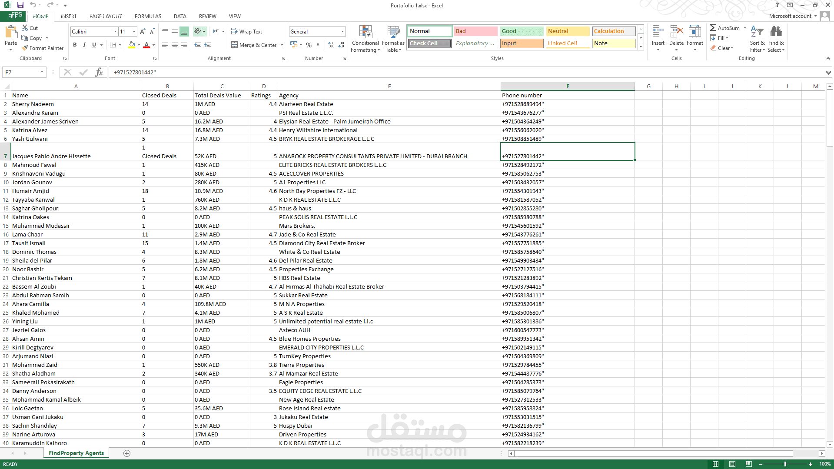Increase the cell indent
Screen dimensions: 834x469
(208, 45)
